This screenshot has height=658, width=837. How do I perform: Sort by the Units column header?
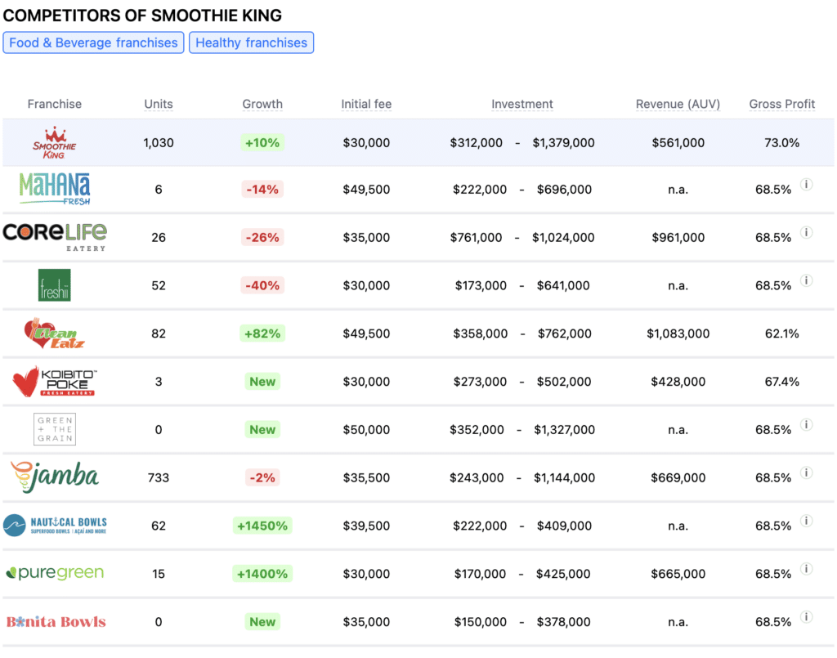pos(159,104)
